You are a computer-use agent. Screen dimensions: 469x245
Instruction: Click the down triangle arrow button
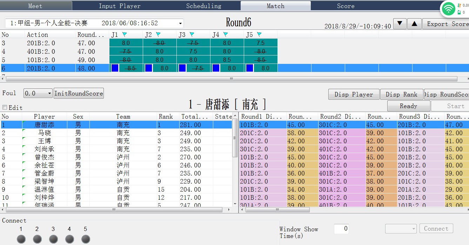tap(400, 24)
